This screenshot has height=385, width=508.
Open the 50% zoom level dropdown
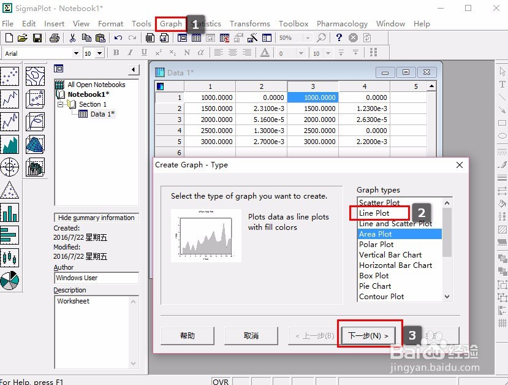(308, 38)
